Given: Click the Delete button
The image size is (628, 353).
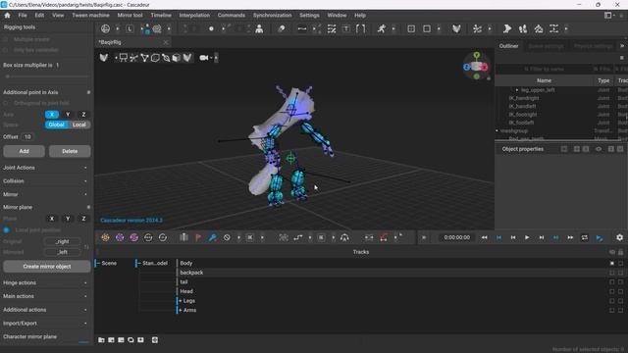Looking at the screenshot, I should (x=70, y=151).
